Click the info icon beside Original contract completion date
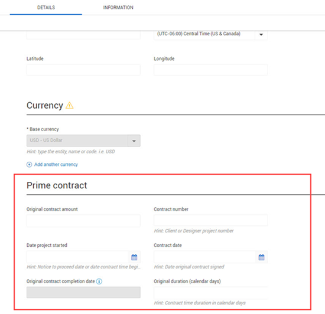 pyautogui.click(x=99, y=282)
